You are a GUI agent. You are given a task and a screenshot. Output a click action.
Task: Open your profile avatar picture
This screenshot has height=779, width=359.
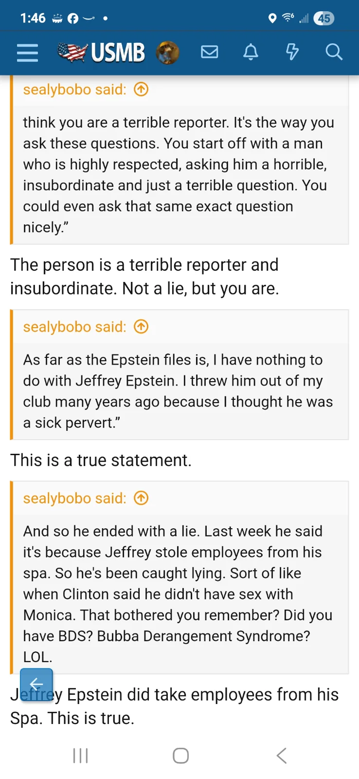(168, 52)
